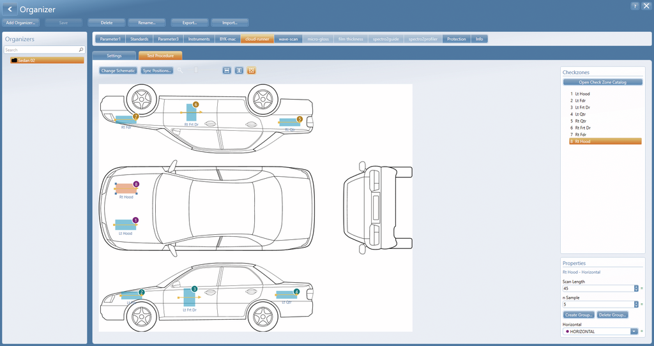Select '1 Lt Hood' in Checkzones list
The image size is (654, 346).
tap(605, 94)
